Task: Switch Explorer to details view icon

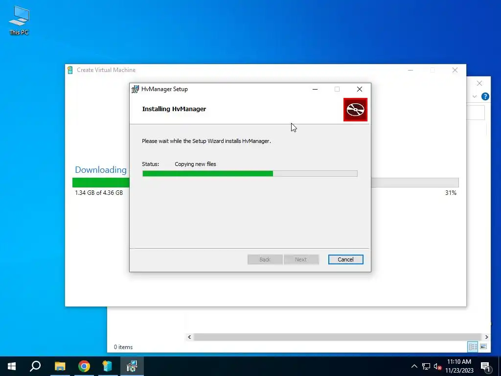Action: pos(473,347)
